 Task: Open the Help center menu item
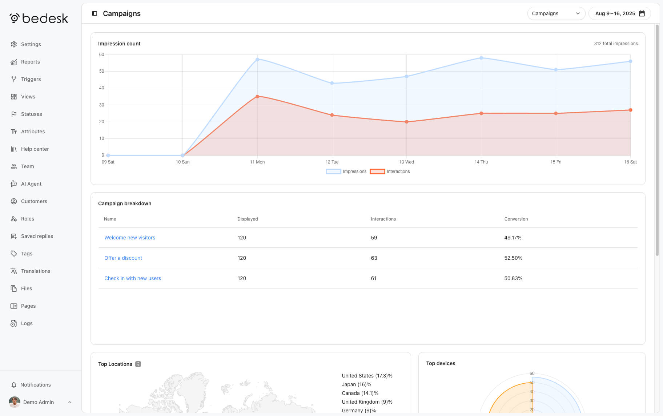click(35, 149)
